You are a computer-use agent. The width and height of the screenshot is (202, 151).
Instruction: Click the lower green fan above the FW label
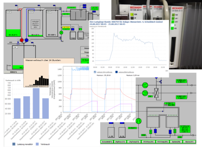tap(145, 93)
